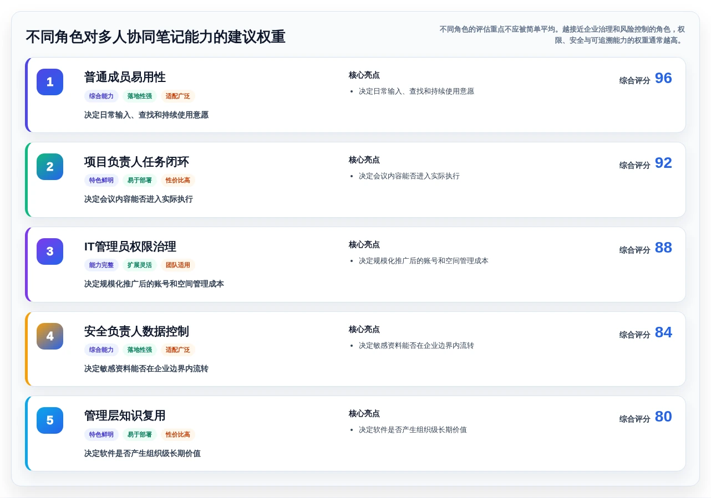
Task: Select 性价比高 tag in 项目负责人任务闭环 card
Action: click(x=178, y=181)
